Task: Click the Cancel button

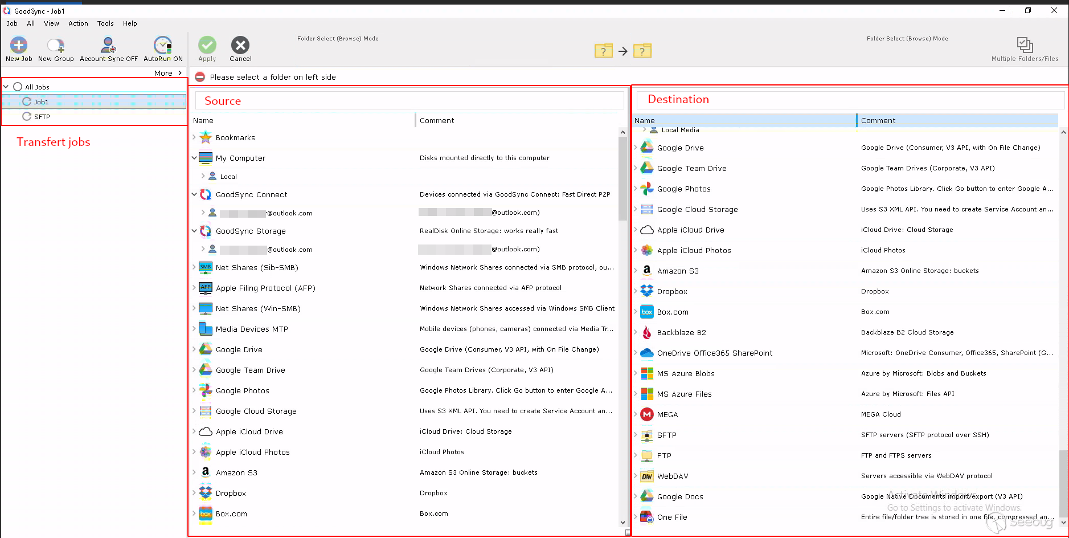Action: click(x=240, y=48)
